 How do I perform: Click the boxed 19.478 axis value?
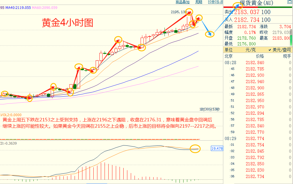coord(217,148)
